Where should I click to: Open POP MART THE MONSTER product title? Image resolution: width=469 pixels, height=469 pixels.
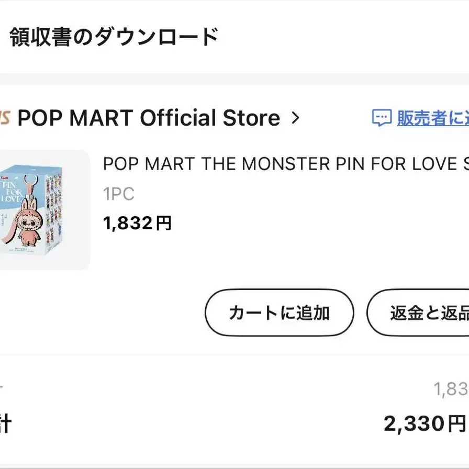pos(285,164)
